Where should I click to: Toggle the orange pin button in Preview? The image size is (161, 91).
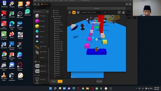74,12
